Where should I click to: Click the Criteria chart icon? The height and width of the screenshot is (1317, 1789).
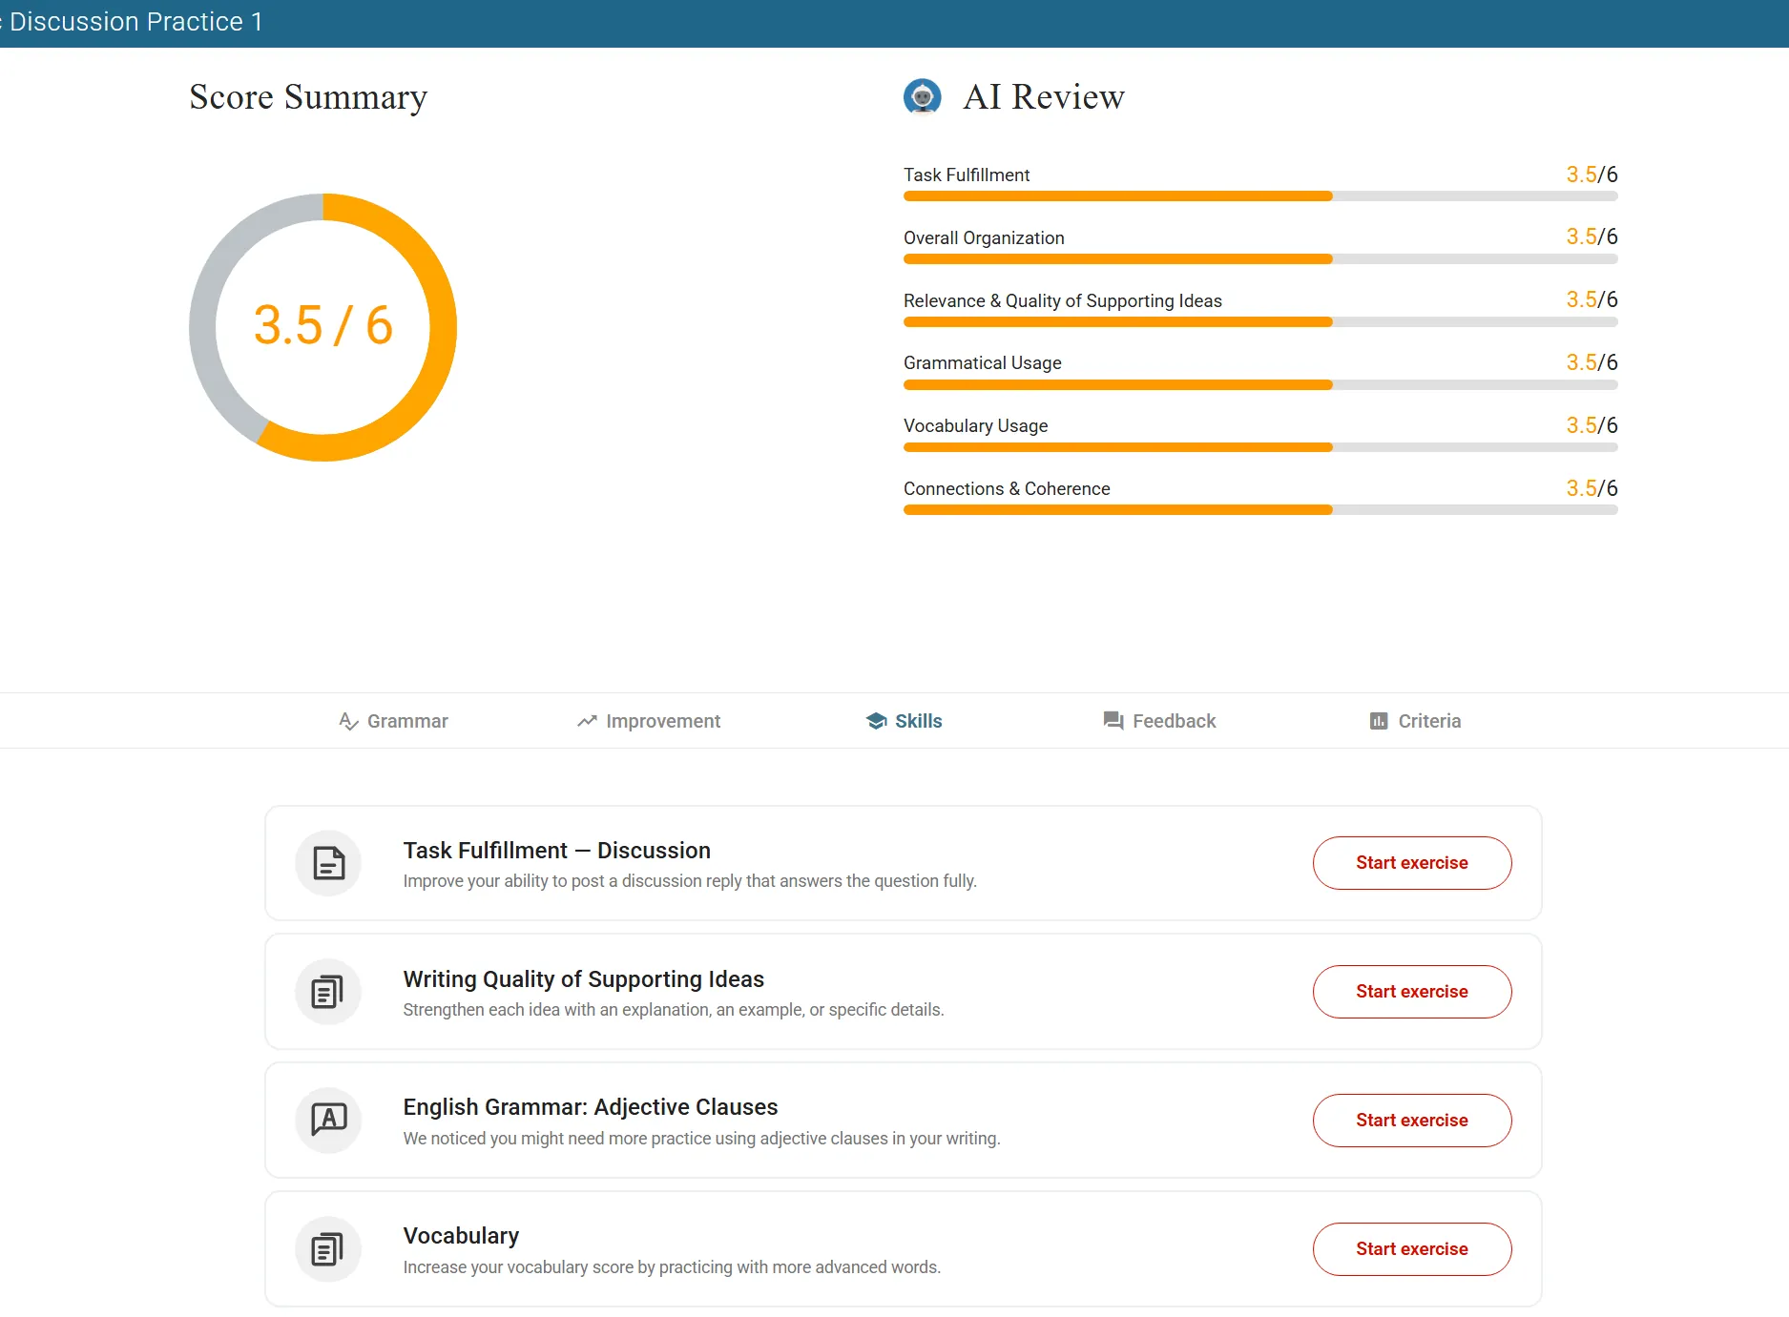coord(1379,721)
